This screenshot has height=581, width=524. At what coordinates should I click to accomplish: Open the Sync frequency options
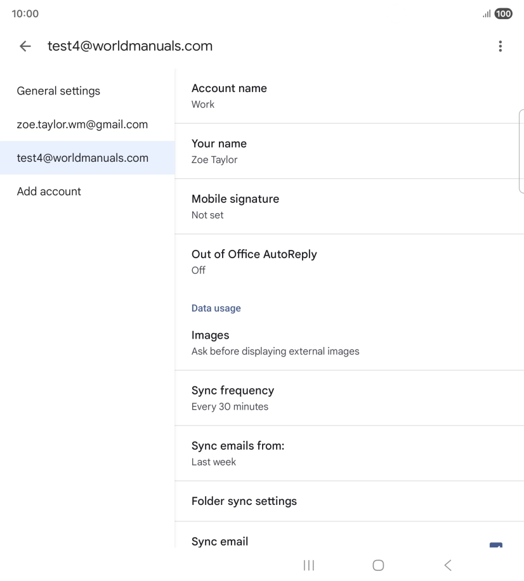coord(349,398)
